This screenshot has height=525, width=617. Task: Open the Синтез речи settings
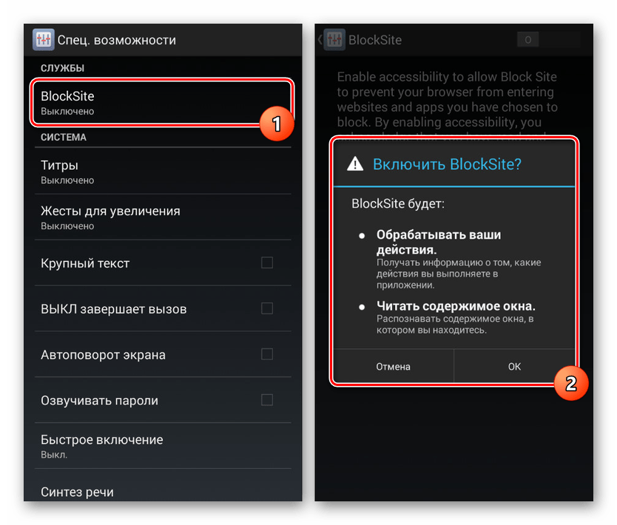click(148, 492)
